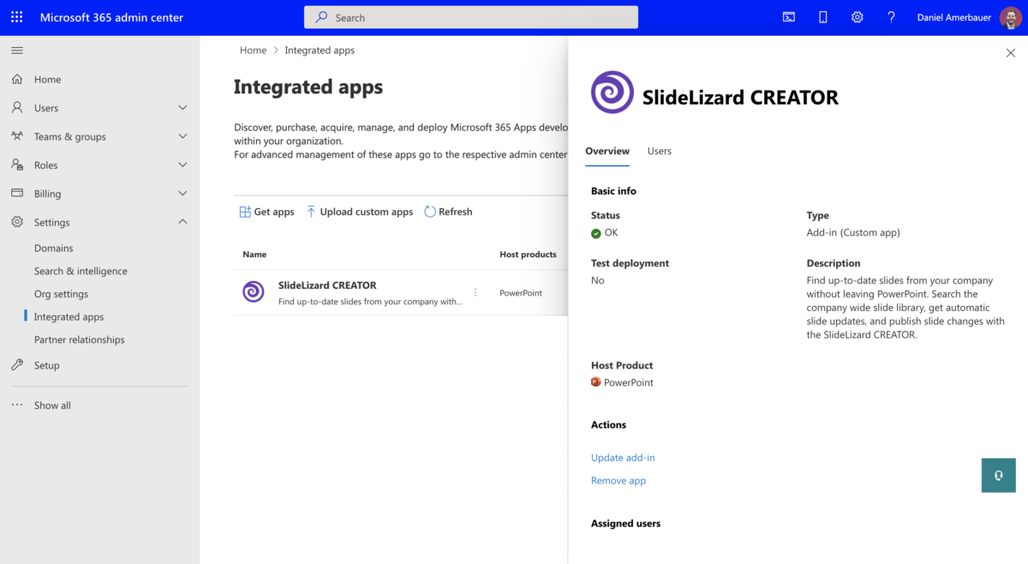
Task: Click the settings gear in the top bar
Action: pyautogui.click(x=857, y=17)
